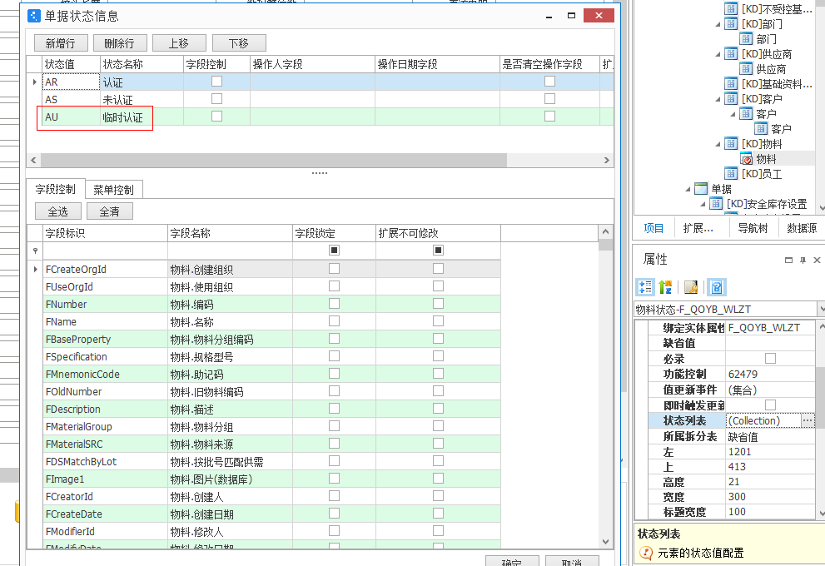Check 字段控制 checkbox in the AR row

(x=216, y=82)
